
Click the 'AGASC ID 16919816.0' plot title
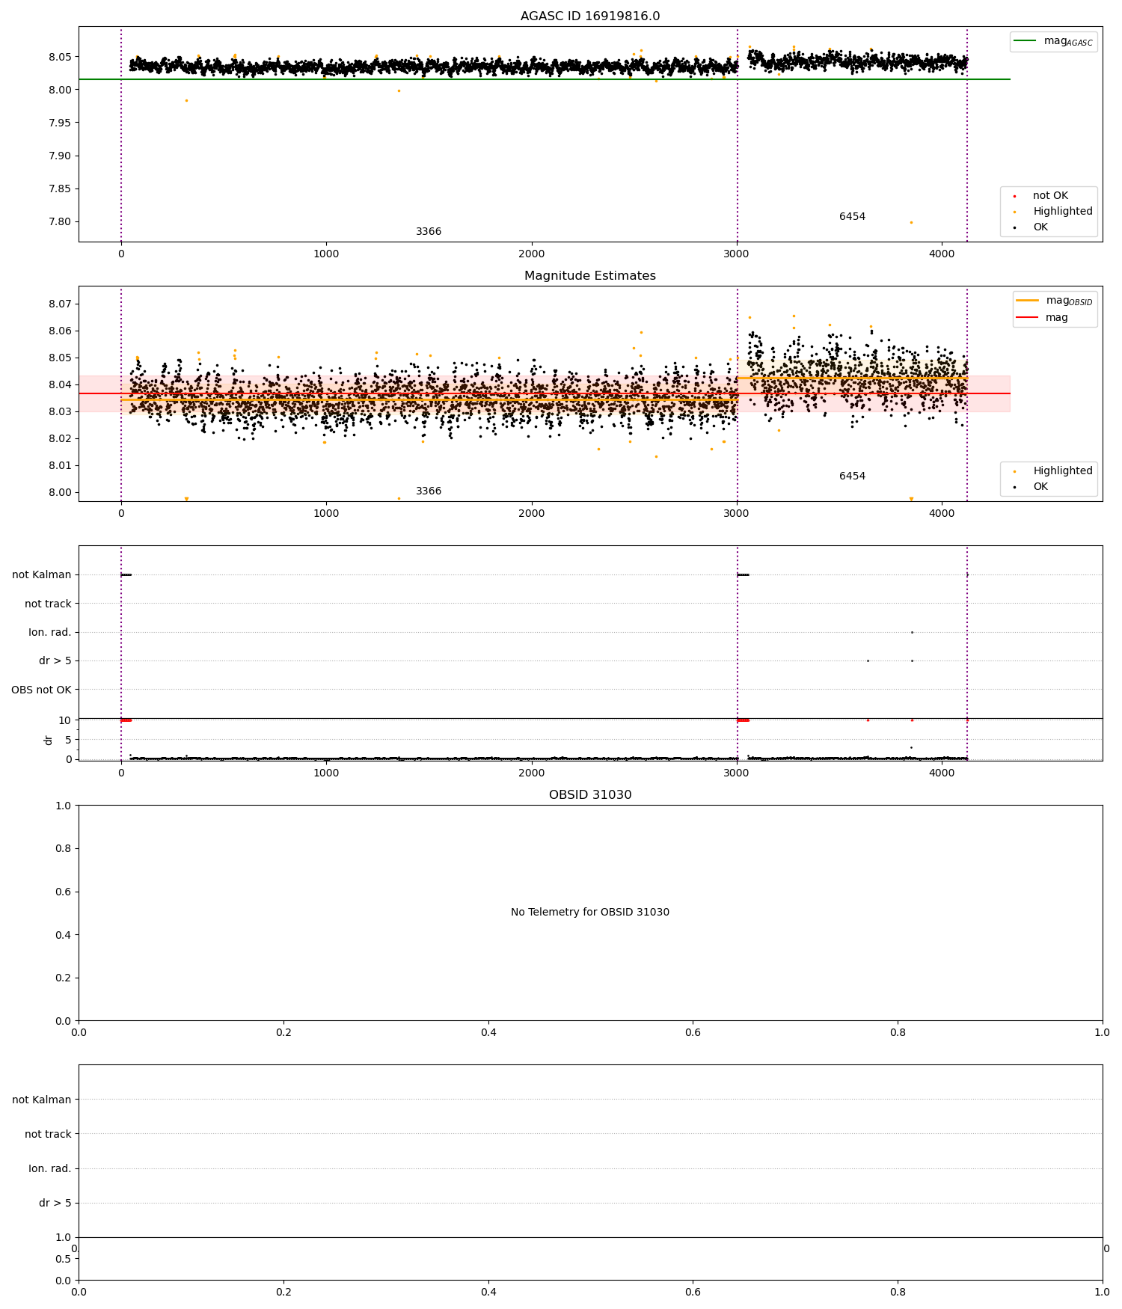point(590,16)
